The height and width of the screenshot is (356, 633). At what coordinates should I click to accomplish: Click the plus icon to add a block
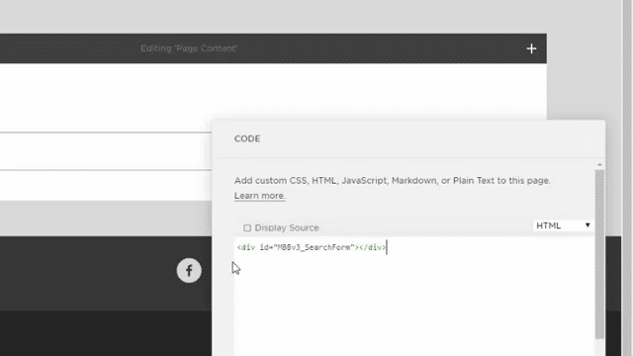click(531, 48)
